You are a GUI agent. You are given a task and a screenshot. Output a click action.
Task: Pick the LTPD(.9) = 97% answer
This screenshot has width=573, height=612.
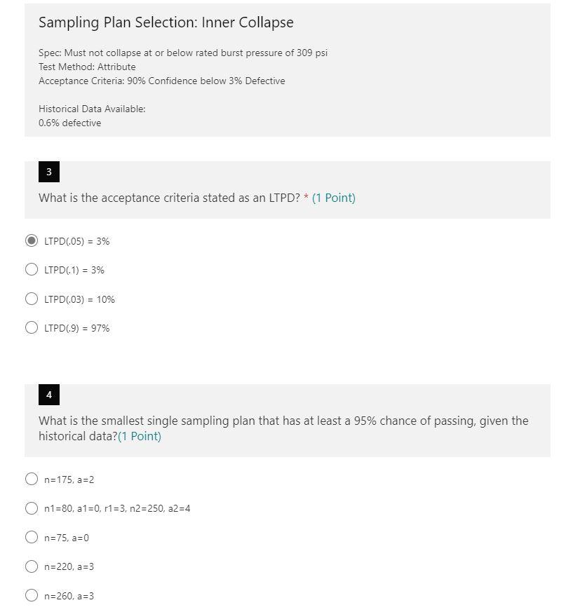pyautogui.click(x=32, y=326)
